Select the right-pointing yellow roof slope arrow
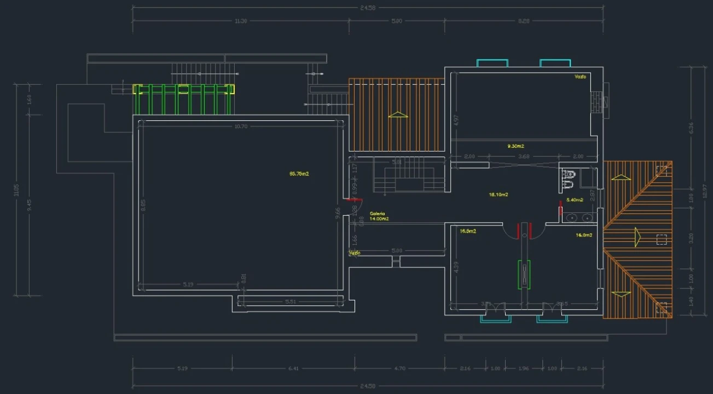Image resolution: width=713 pixels, height=394 pixels. click(x=637, y=237)
